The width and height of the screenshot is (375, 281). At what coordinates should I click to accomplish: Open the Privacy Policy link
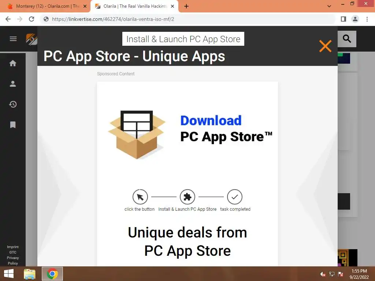pyautogui.click(x=13, y=261)
